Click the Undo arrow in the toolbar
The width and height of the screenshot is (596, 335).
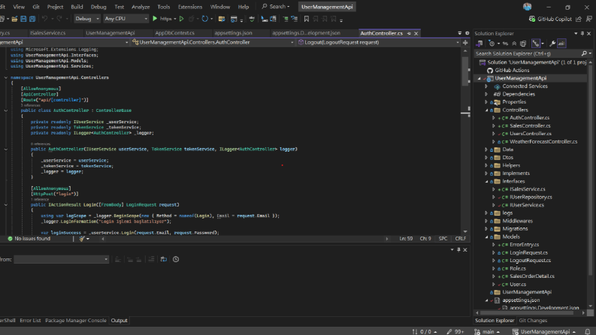pyautogui.click(x=44, y=19)
